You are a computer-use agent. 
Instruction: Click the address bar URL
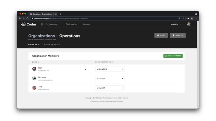(x=61, y=18)
